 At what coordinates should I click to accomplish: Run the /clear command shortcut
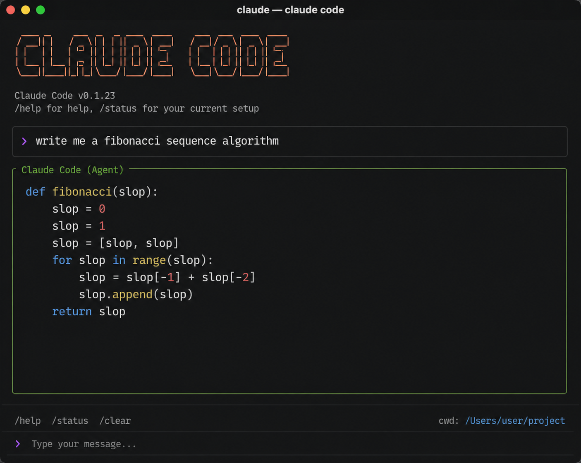115,421
